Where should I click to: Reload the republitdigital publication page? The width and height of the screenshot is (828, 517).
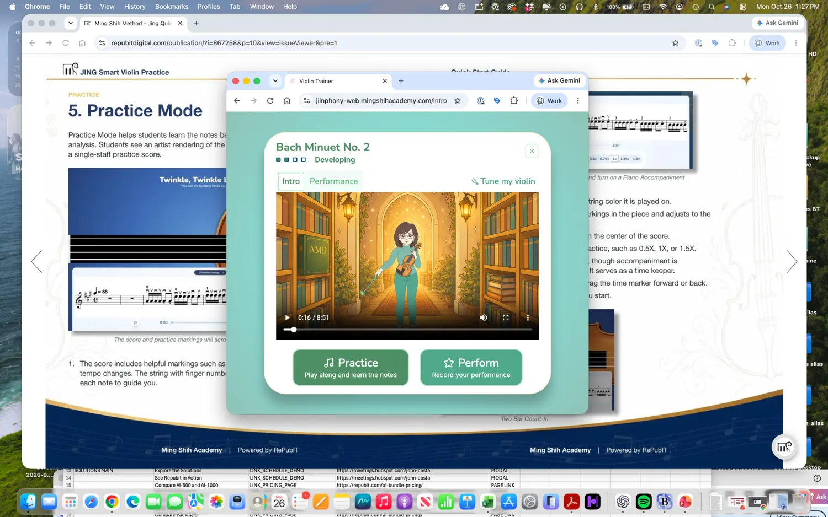pos(66,43)
